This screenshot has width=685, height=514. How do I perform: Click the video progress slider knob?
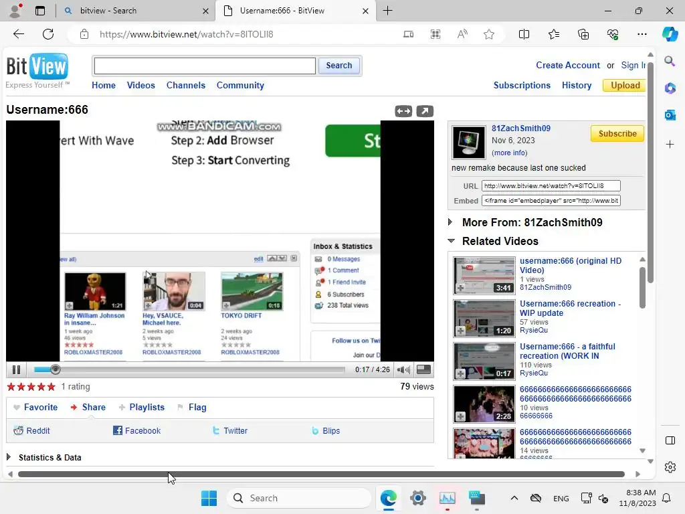[55, 369]
